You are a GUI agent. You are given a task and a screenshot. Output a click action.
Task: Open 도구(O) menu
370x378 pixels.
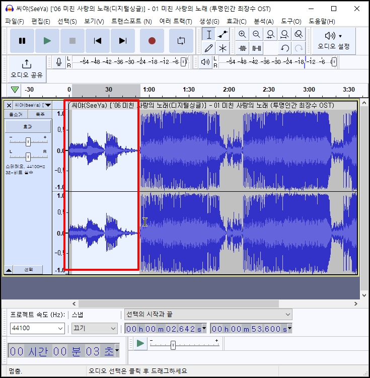tap(291, 22)
